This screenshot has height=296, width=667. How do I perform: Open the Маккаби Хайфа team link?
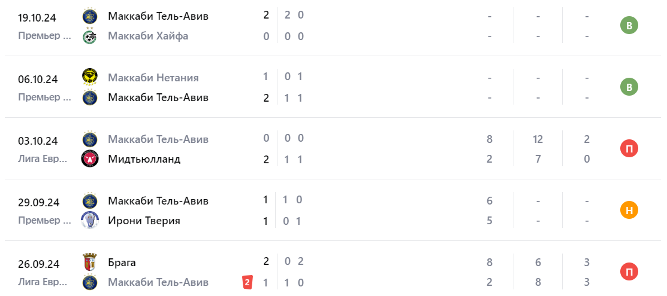pos(148,36)
